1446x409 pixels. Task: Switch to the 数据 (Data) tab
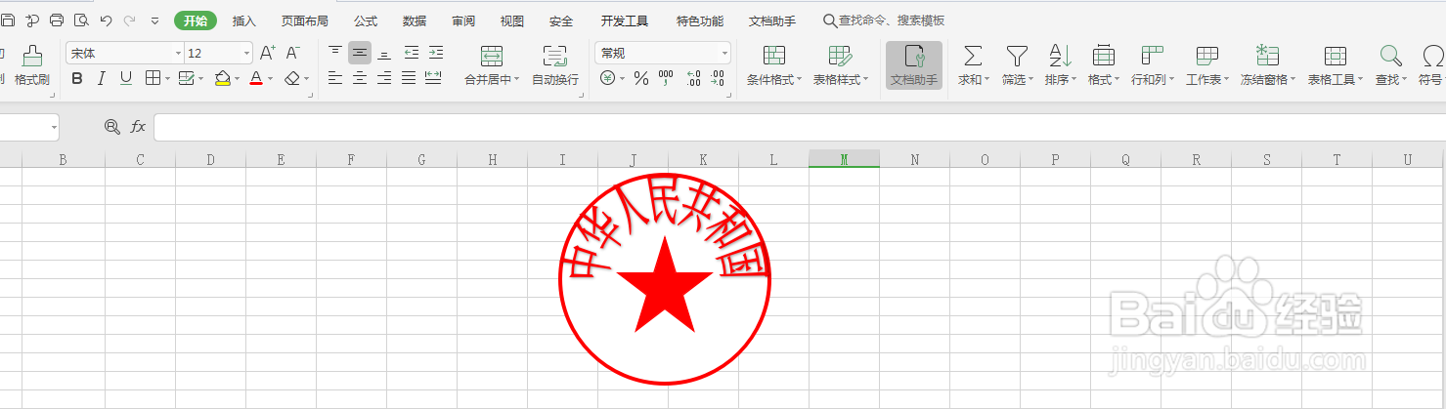415,20
